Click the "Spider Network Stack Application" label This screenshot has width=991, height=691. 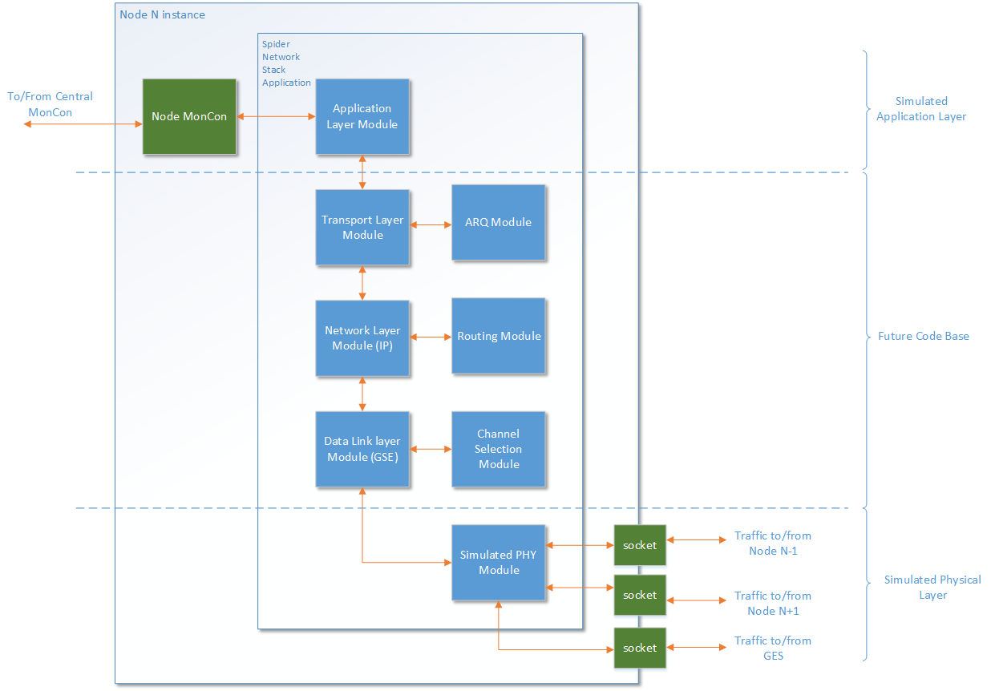point(285,63)
